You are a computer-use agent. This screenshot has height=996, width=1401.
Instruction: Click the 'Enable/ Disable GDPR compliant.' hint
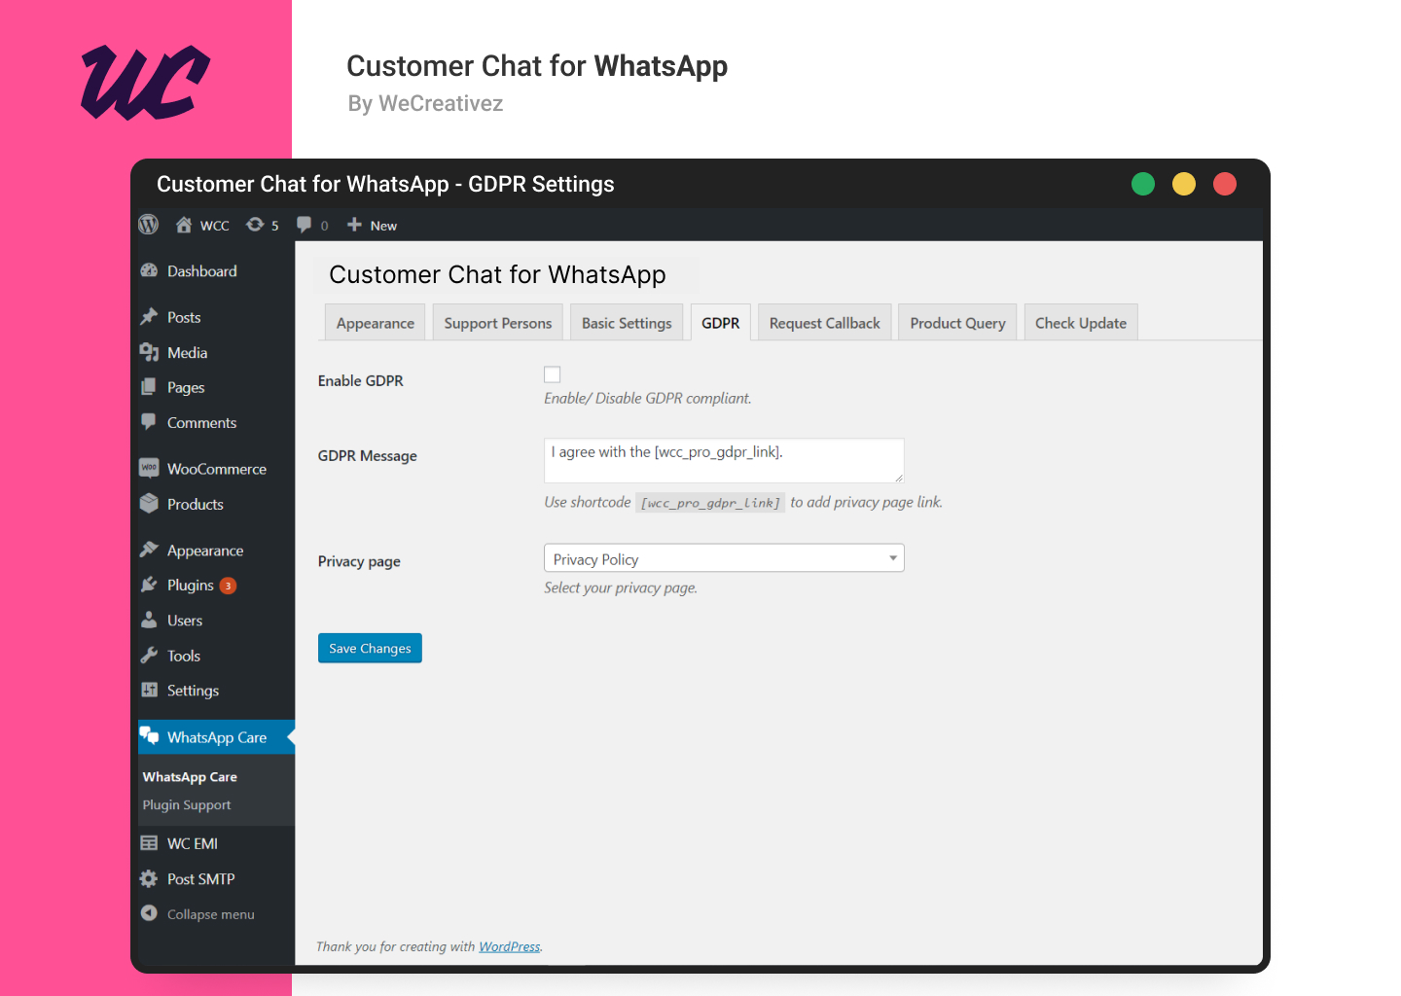click(x=648, y=398)
